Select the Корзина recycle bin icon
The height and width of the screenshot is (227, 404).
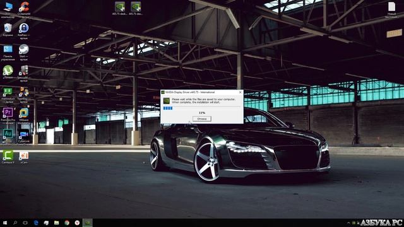pyautogui.click(x=8, y=30)
